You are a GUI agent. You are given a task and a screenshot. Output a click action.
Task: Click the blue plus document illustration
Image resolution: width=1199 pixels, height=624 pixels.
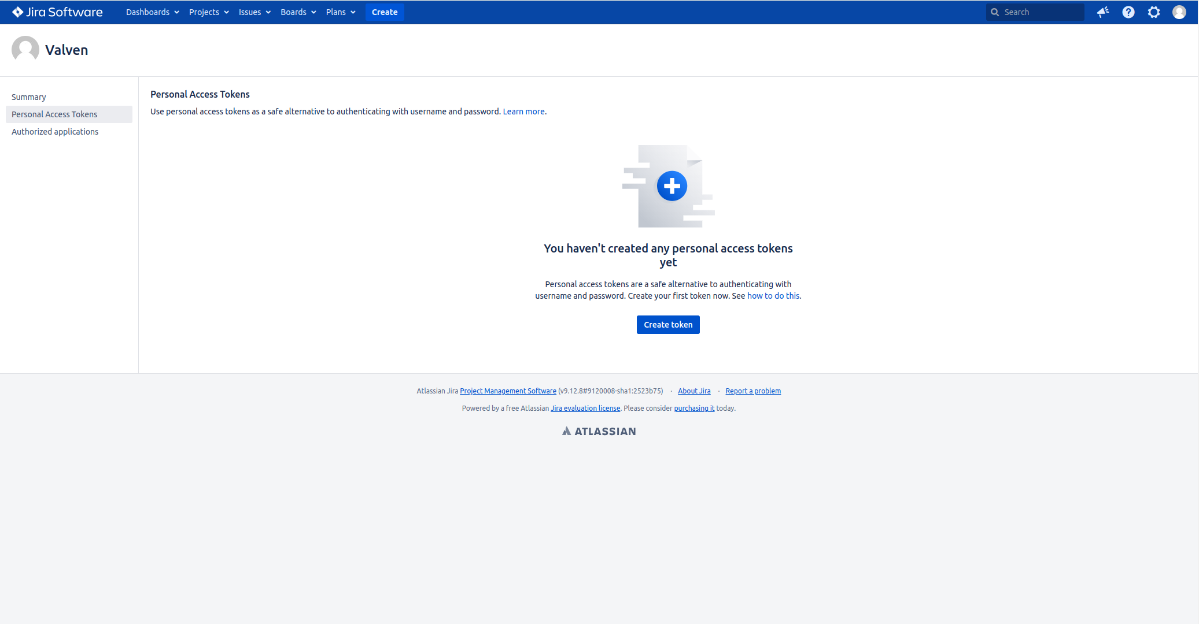[x=668, y=186]
